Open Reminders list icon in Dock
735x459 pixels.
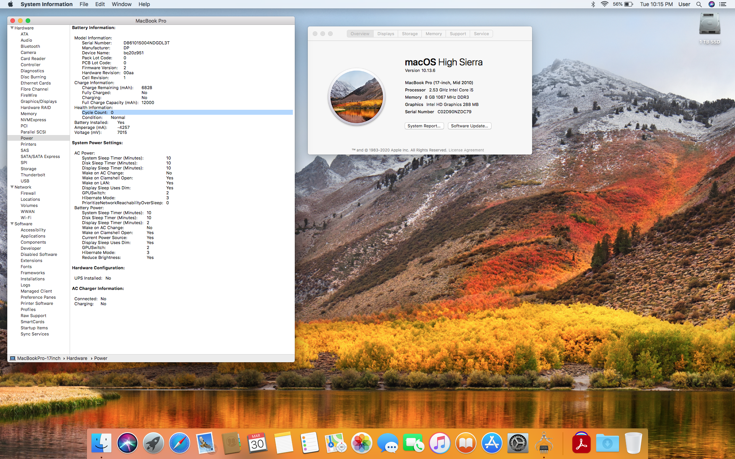point(310,443)
